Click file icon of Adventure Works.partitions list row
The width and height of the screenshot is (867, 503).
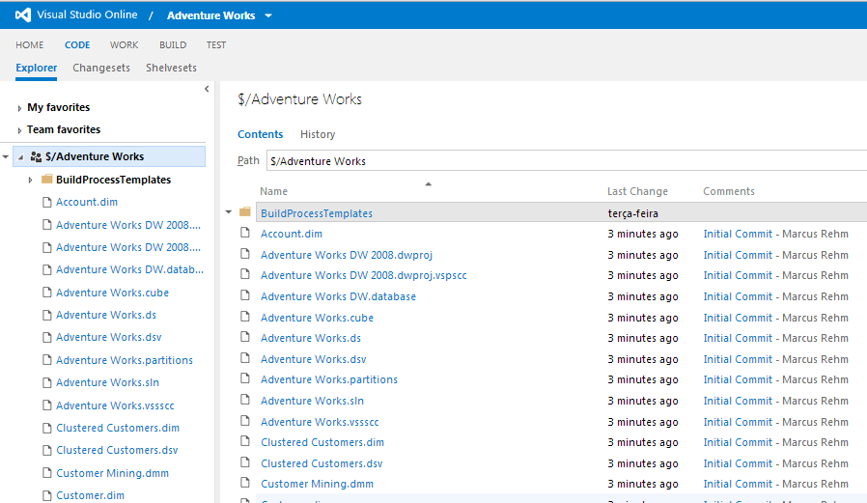coord(245,378)
